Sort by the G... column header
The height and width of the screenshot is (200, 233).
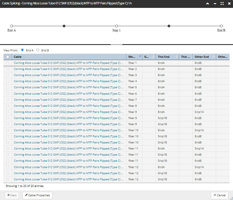(x=149, y=57)
